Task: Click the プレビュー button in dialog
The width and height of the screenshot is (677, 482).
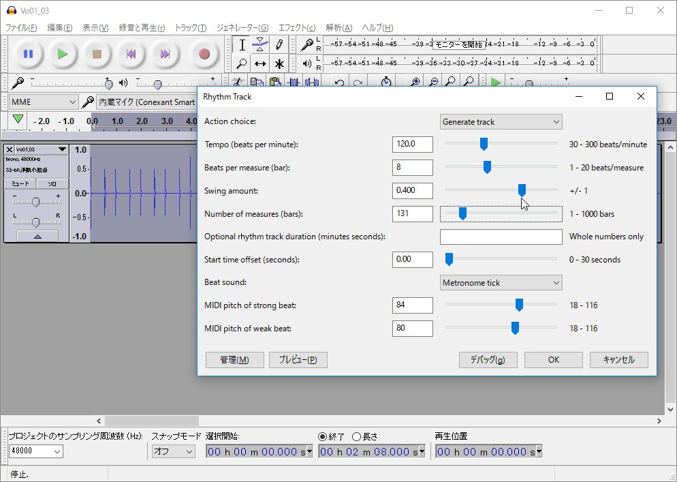Action: pos(298,360)
